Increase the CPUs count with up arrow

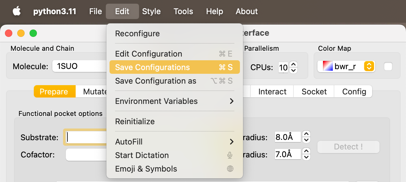293,64
